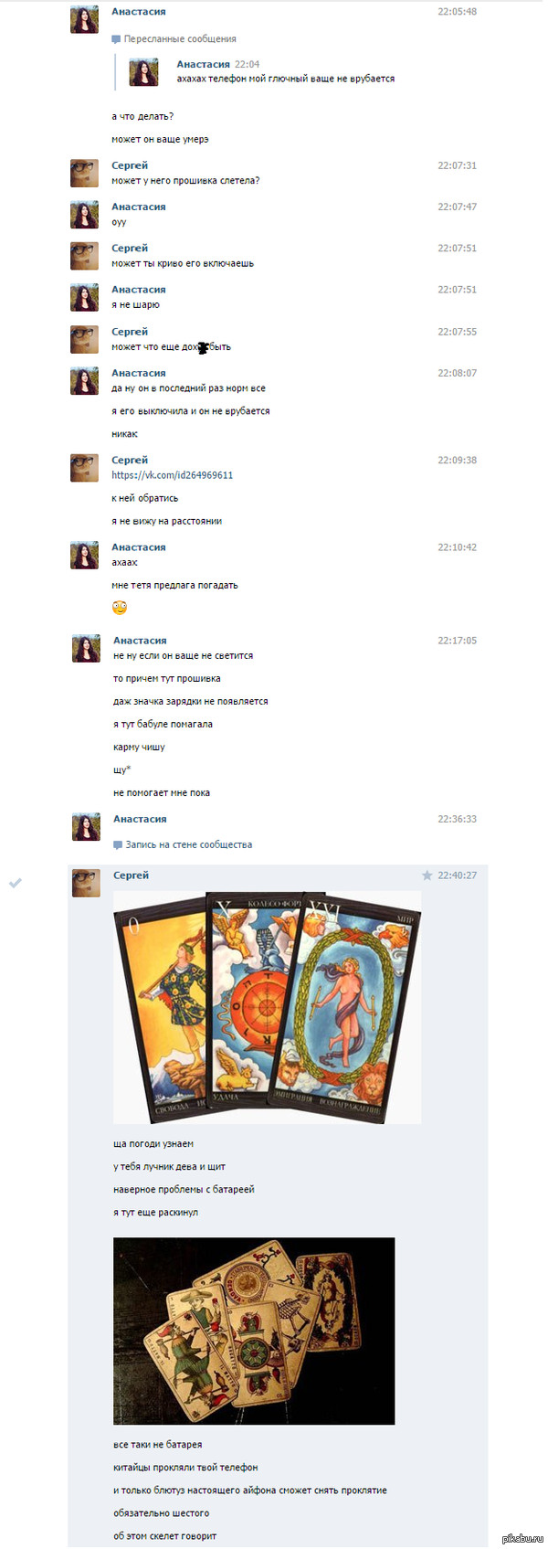The height and width of the screenshot is (1549, 548).
Task: Click Анастасия's avatar at message 22:10:42
Action: point(85,555)
